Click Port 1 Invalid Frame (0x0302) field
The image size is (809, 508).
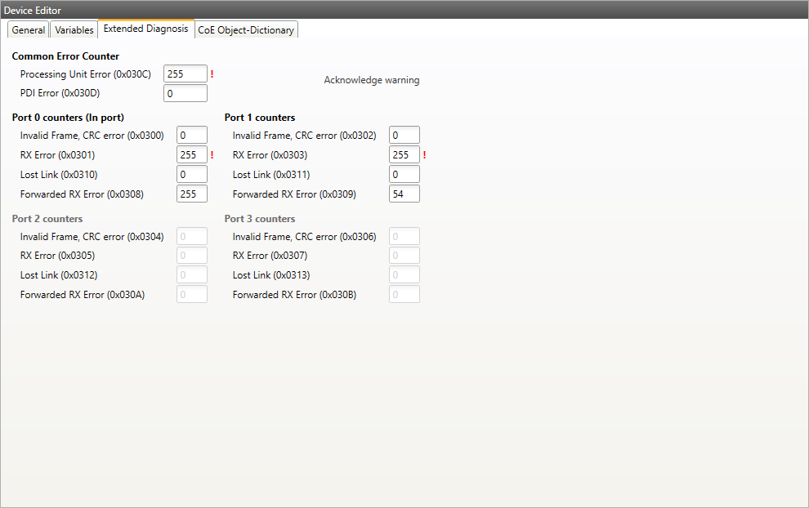click(404, 136)
